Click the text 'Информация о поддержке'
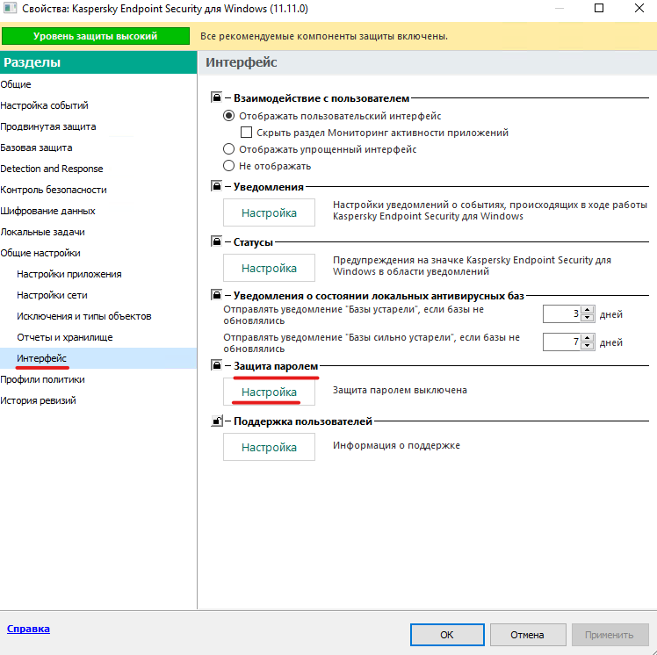 point(396,445)
